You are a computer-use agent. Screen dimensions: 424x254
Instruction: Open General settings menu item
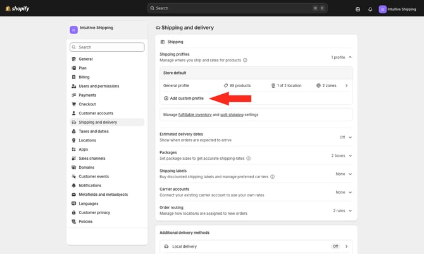tap(107, 59)
